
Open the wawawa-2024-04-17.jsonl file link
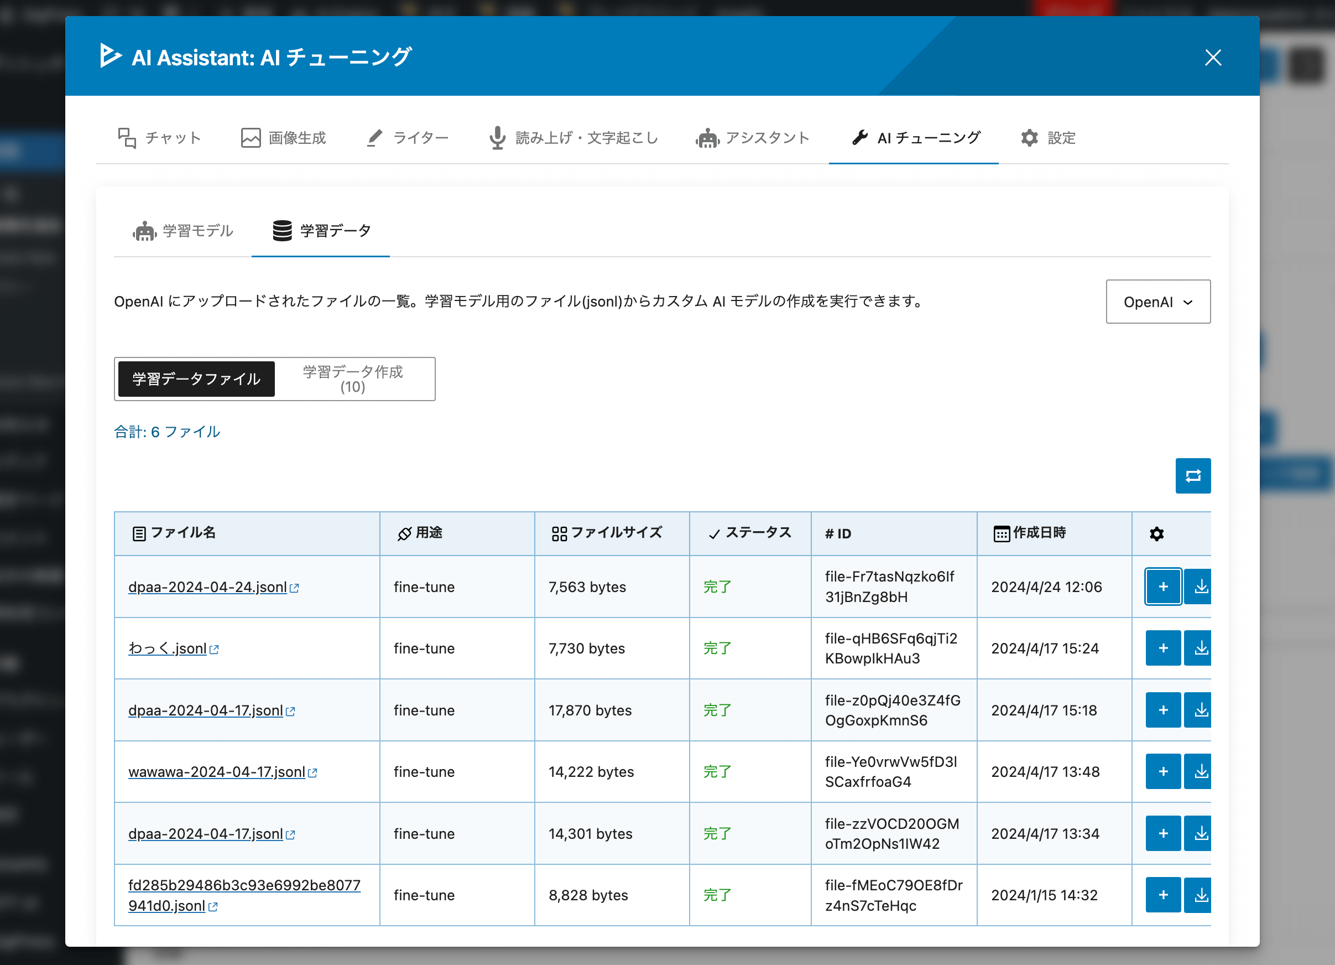point(222,771)
